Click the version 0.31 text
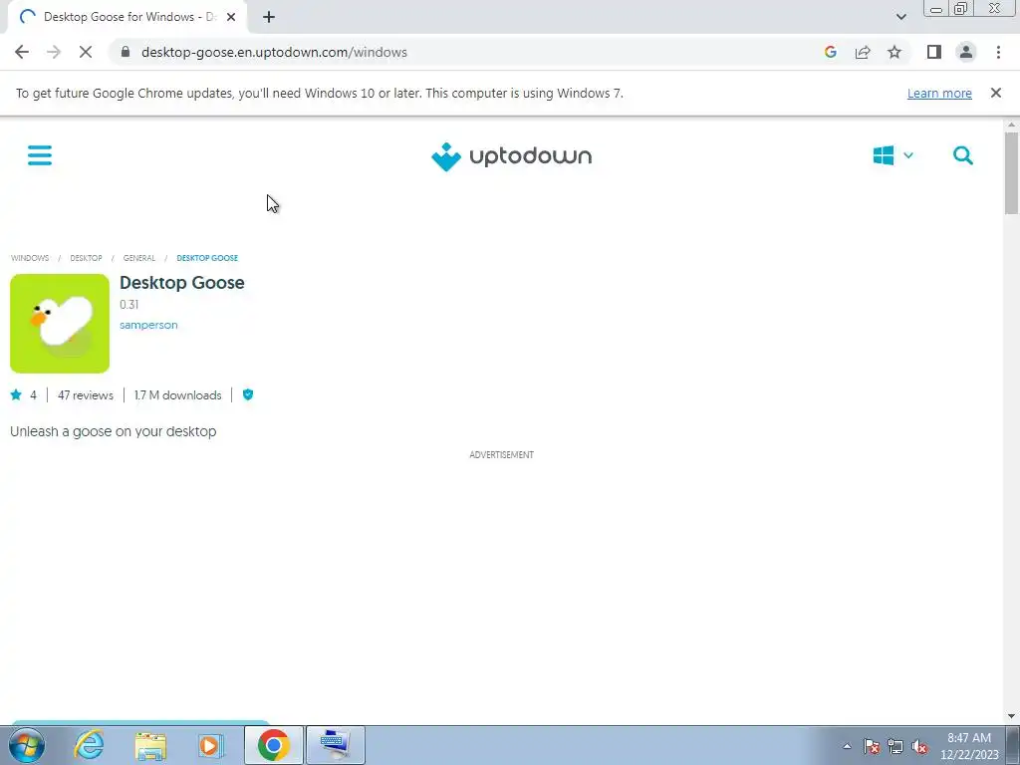This screenshot has height=765, width=1020. [128, 305]
